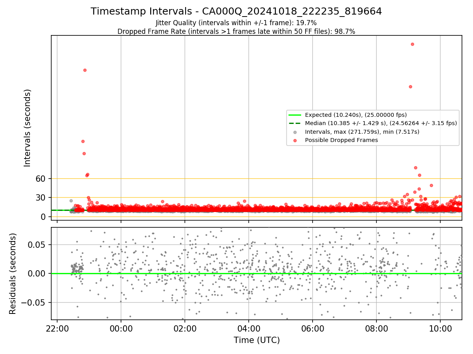Click the highest red dropped-frame point after 08:00
Viewport: 473px width, 354px height.
click(412, 44)
